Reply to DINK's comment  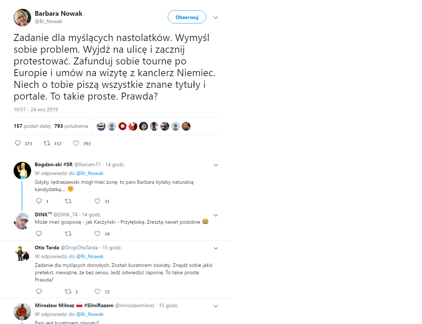click(39, 234)
